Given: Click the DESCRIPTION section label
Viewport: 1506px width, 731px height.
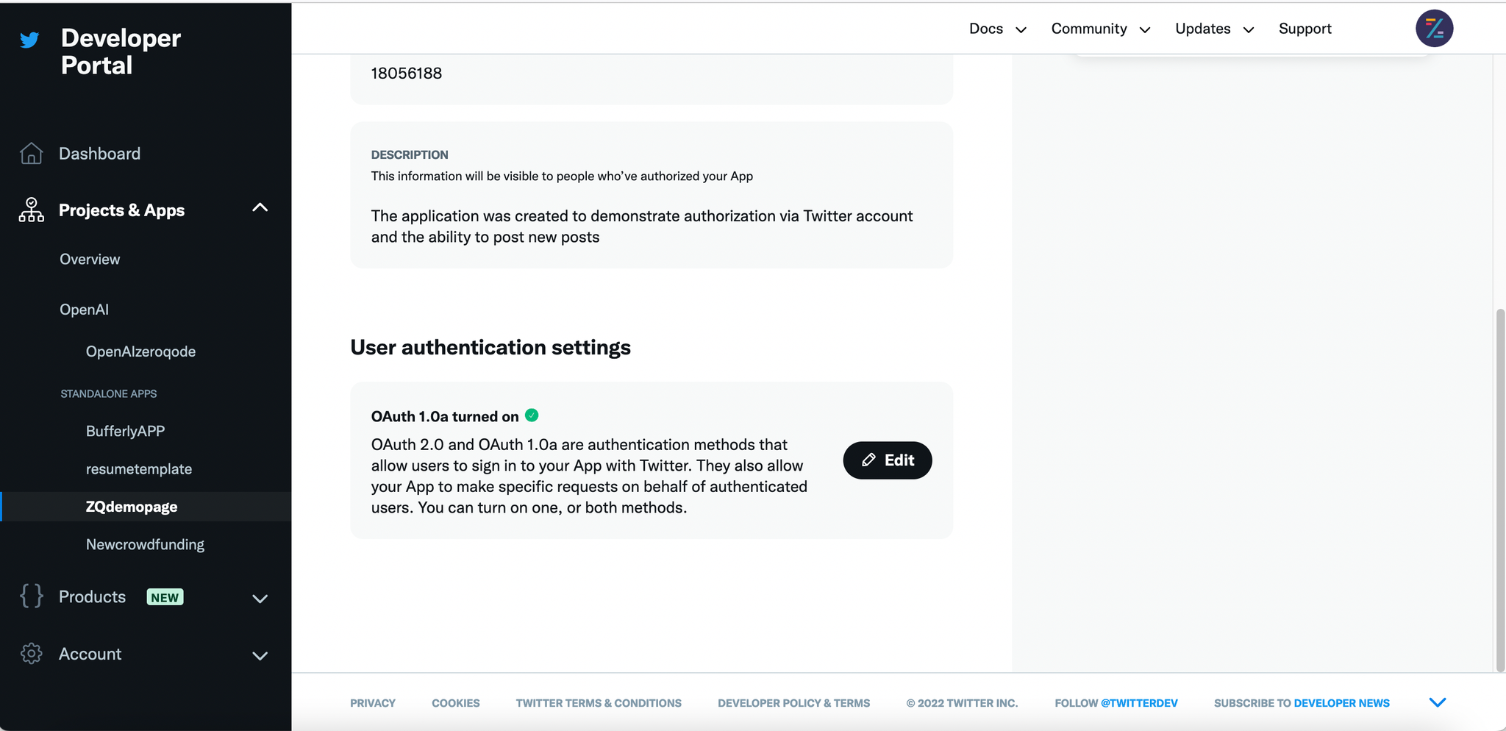Looking at the screenshot, I should [x=410, y=154].
